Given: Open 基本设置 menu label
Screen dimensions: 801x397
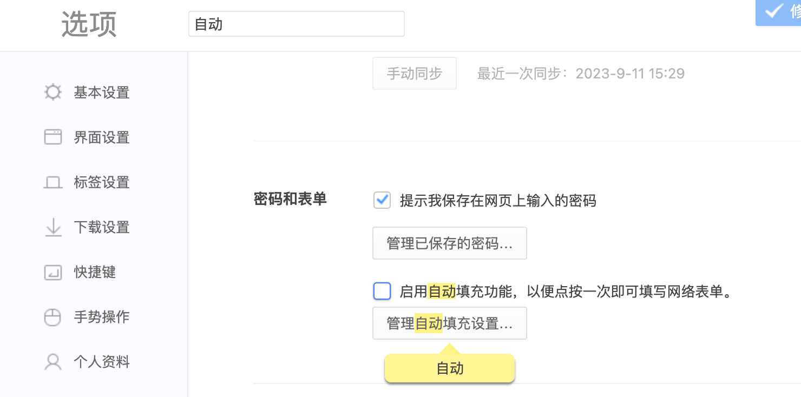Looking at the screenshot, I should point(102,92).
